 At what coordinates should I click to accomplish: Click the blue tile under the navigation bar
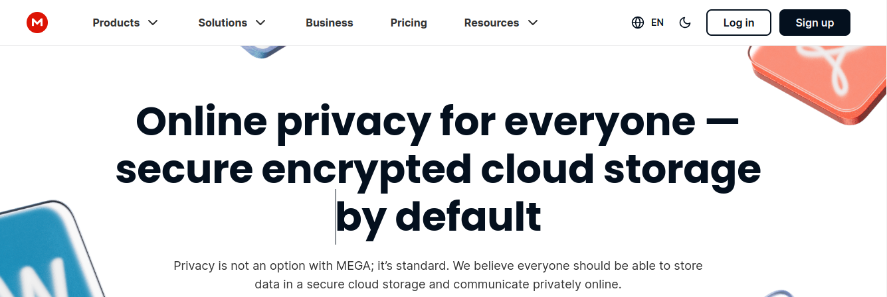(262, 50)
